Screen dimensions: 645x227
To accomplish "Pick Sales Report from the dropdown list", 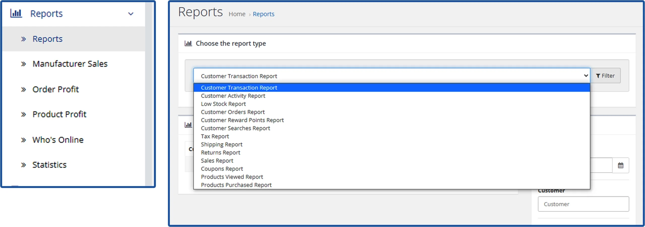I will 217,160.
